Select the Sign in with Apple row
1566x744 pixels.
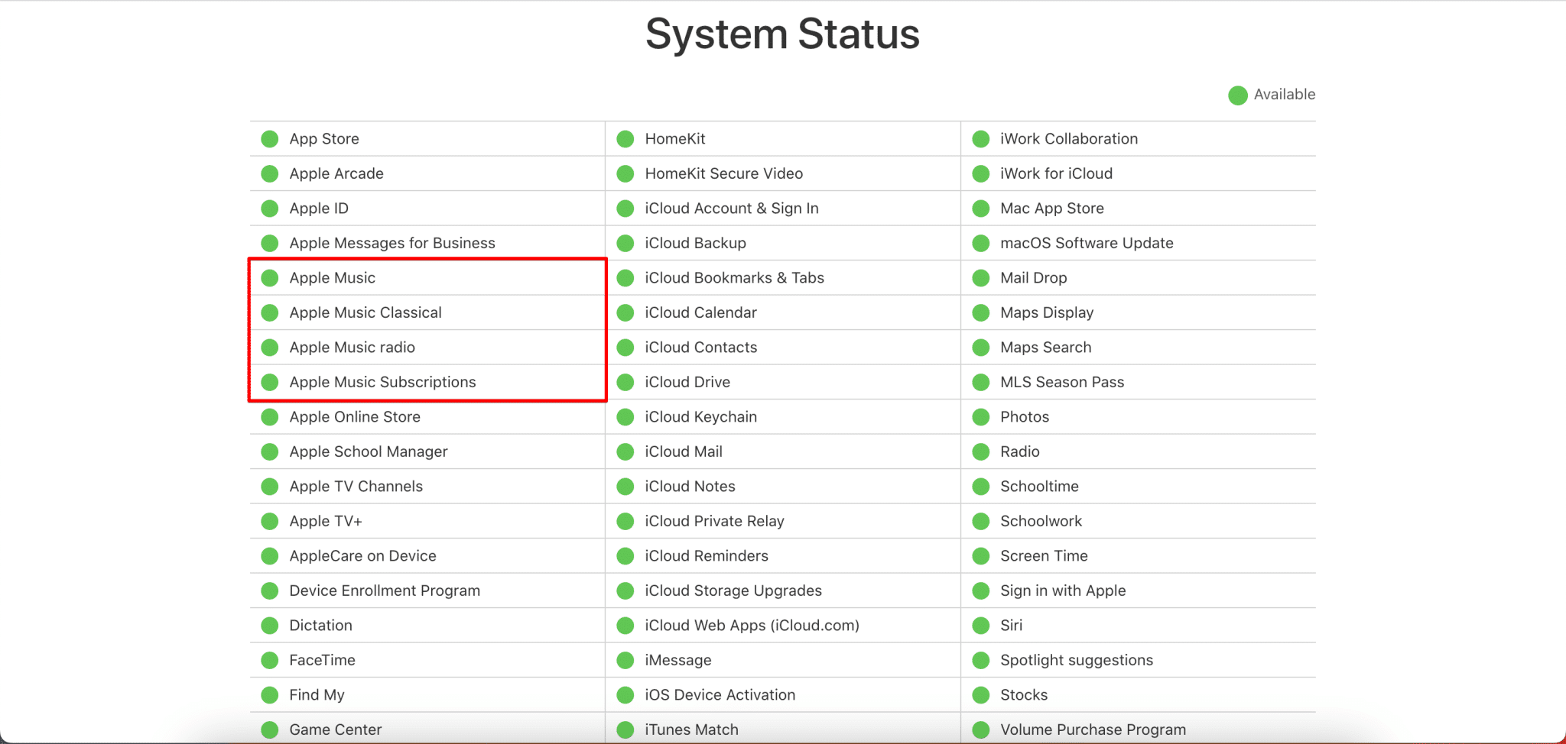click(1139, 590)
